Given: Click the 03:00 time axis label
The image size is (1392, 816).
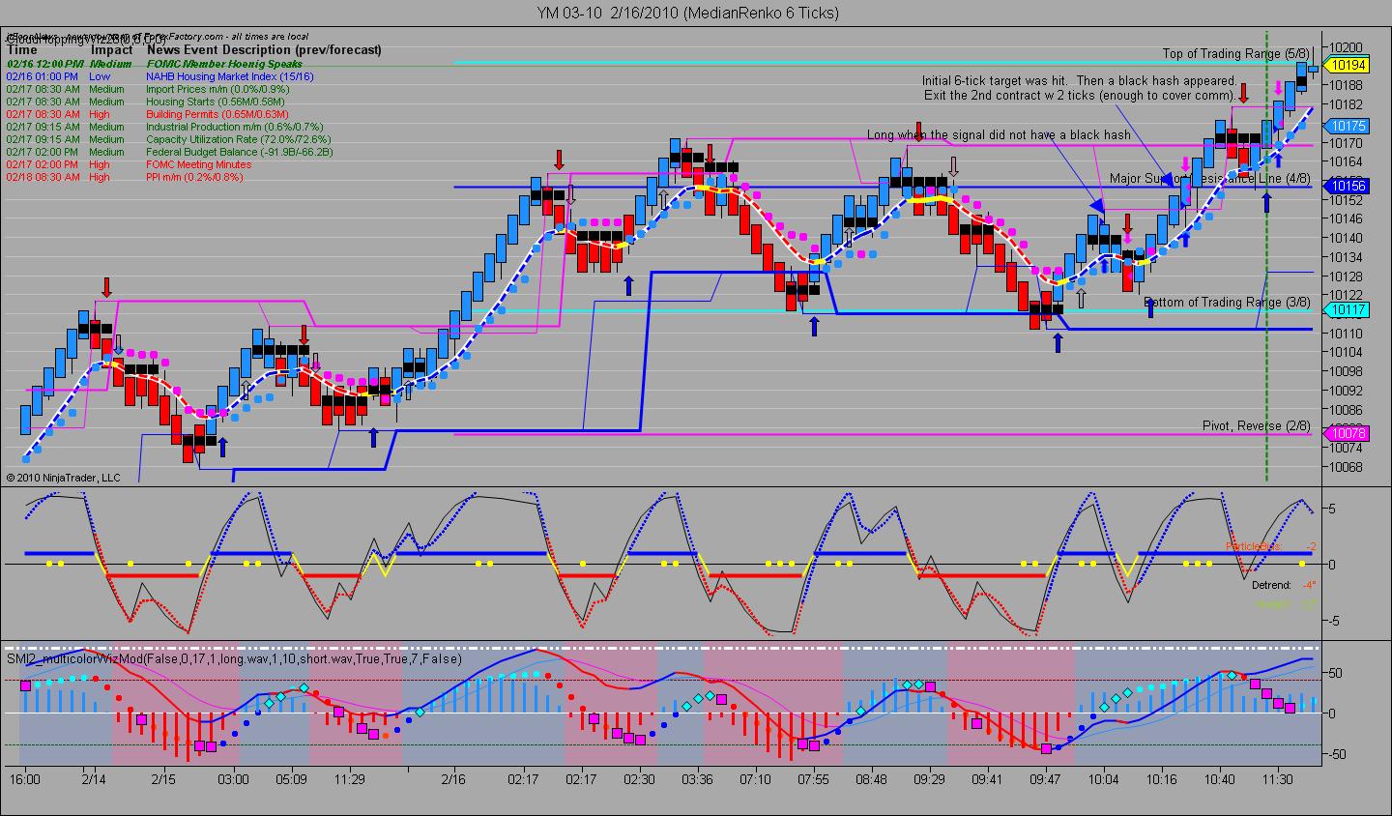Looking at the screenshot, I should [233, 779].
